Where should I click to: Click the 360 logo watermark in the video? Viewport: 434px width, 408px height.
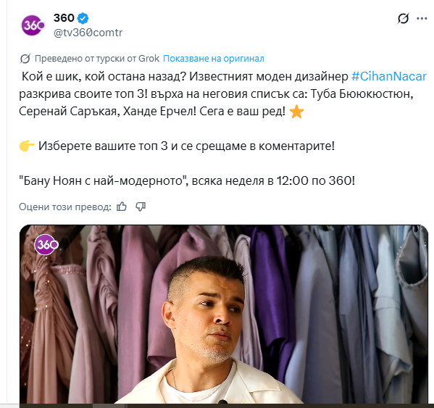(46, 245)
